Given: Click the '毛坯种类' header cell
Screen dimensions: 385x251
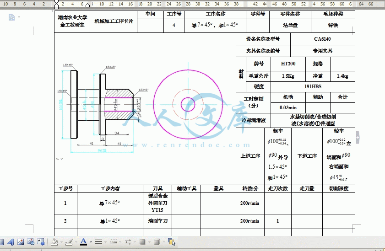Looking at the screenshot, I should click(x=333, y=14).
